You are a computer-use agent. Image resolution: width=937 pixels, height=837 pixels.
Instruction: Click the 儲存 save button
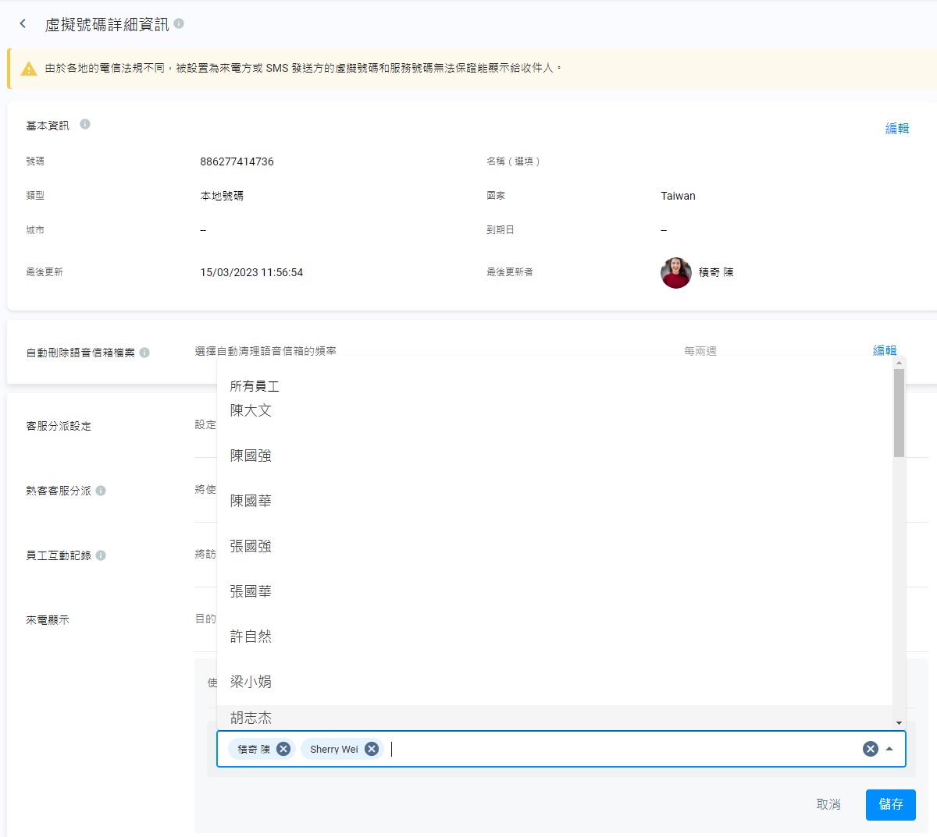890,804
